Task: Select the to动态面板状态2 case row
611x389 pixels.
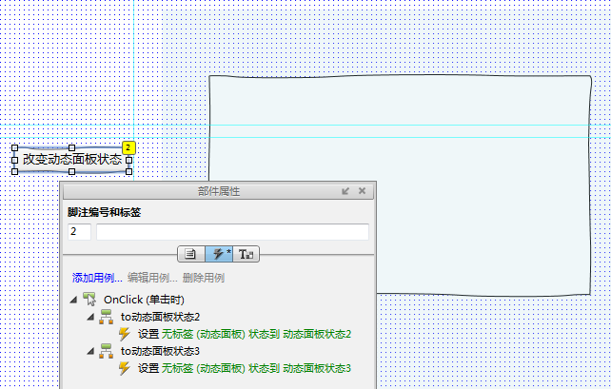Action: [x=160, y=317]
